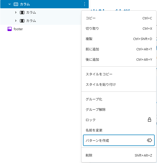
Task: Click the Ctrl+Alt+T shortcut label
Action: coord(144,49)
